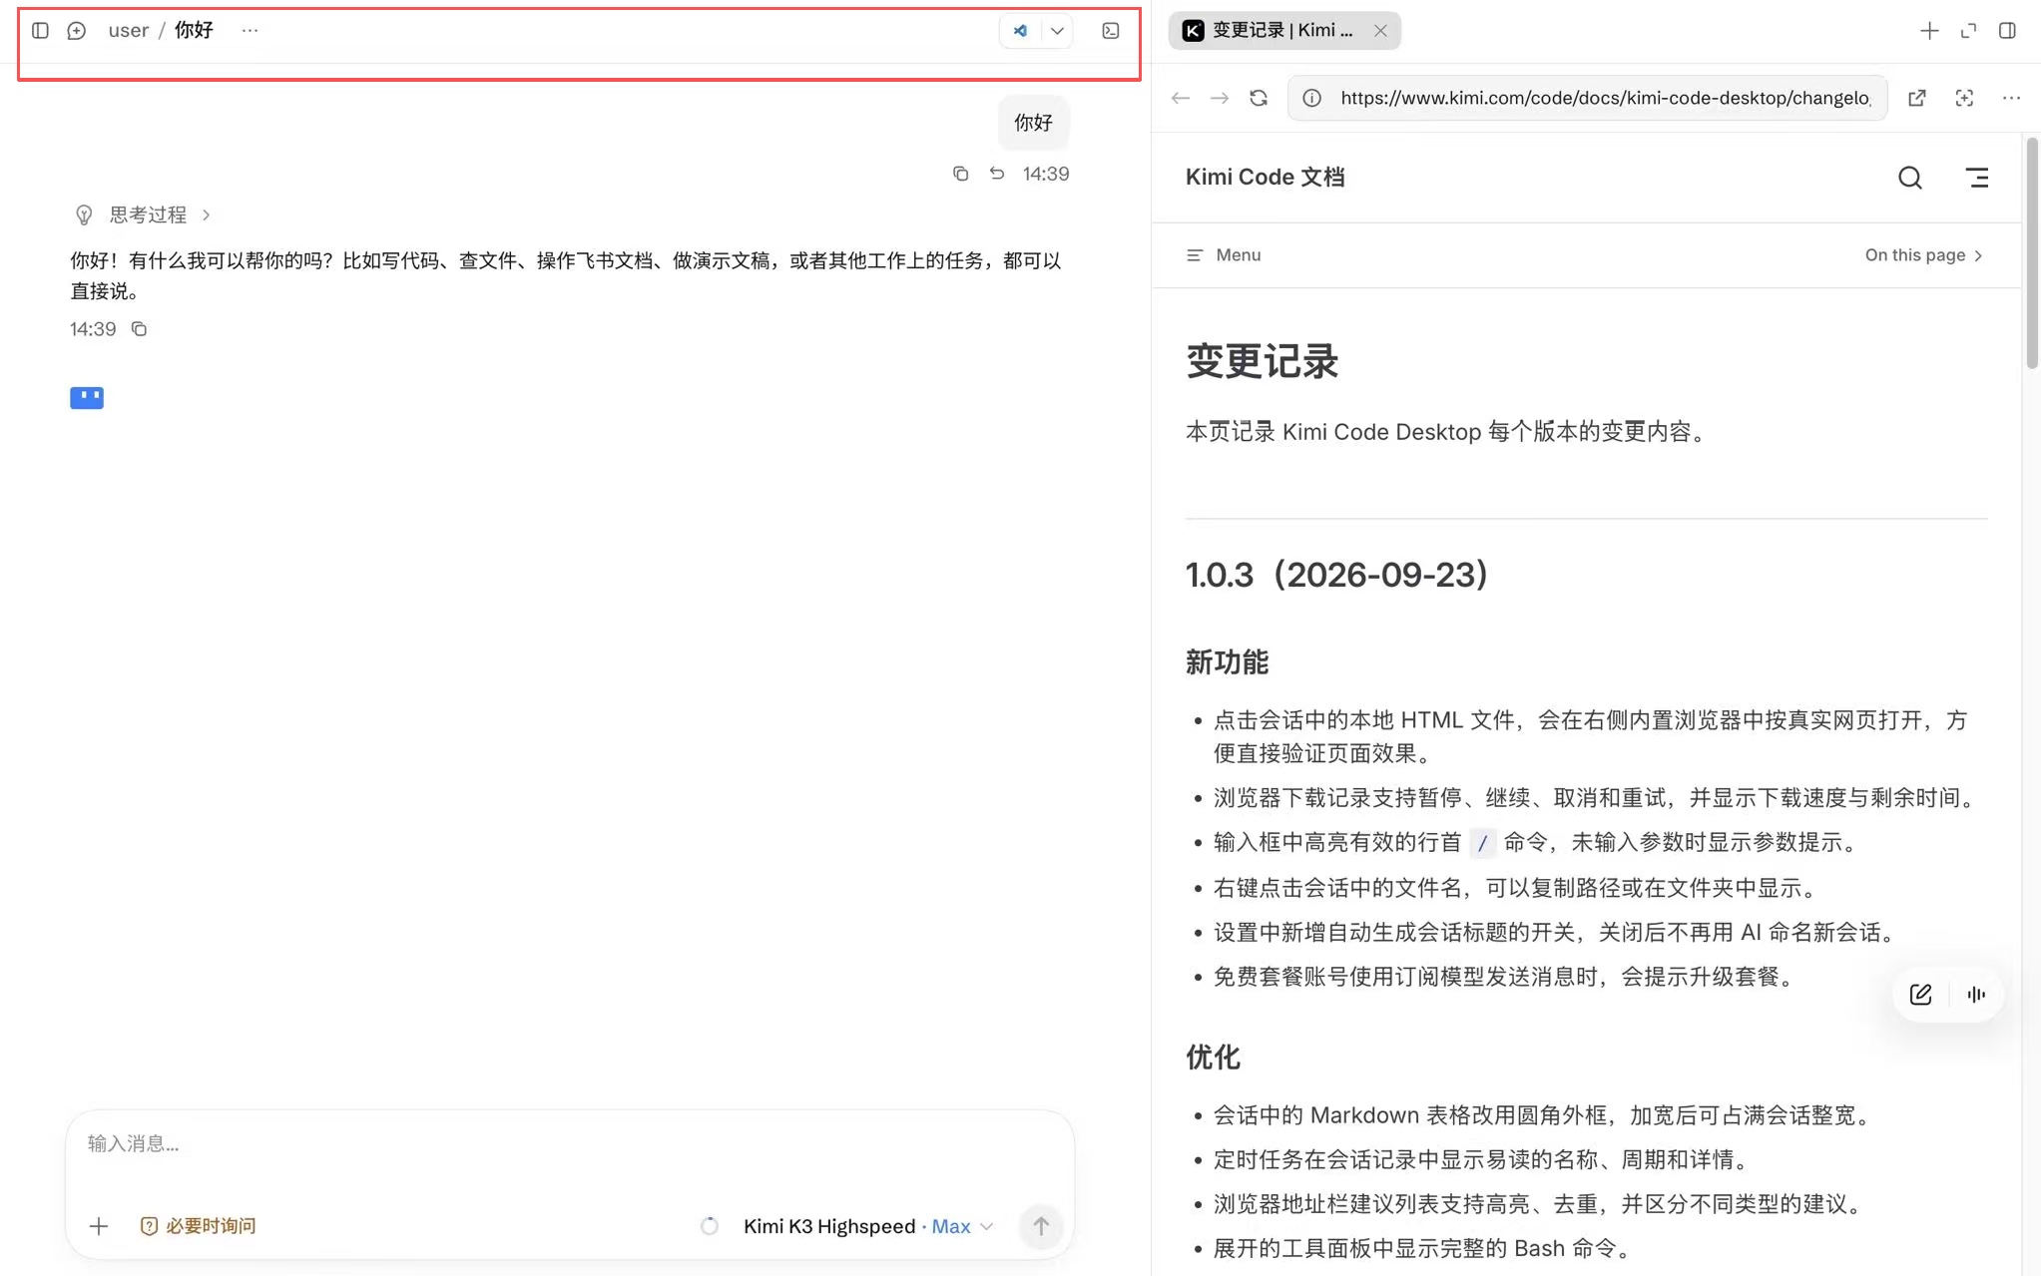Click the user message time 14:39 next to copy icon
Image resolution: width=2041 pixels, height=1276 pixels.
point(1046,174)
